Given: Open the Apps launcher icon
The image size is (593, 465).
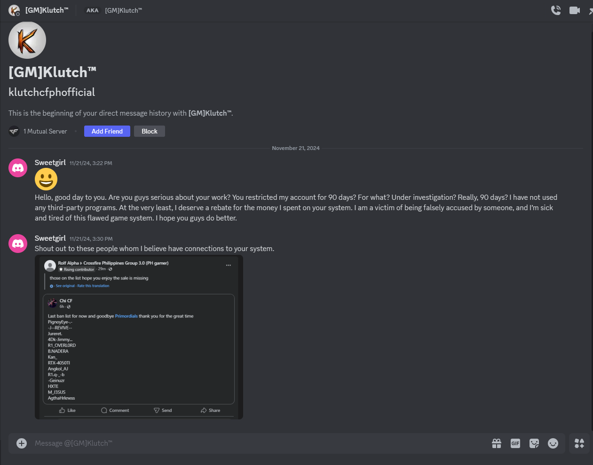Looking at the screenshot, I should coord(579,443).
